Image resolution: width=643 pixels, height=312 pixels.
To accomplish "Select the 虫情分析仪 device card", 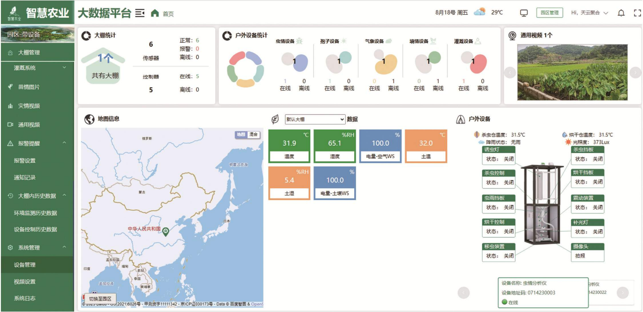I will coord(543,292).
